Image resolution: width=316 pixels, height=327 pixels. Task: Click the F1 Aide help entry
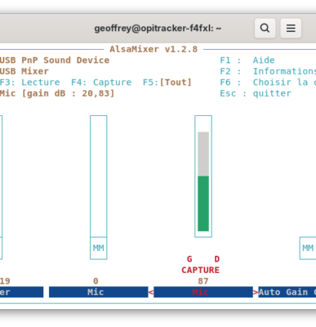(247, 60)
